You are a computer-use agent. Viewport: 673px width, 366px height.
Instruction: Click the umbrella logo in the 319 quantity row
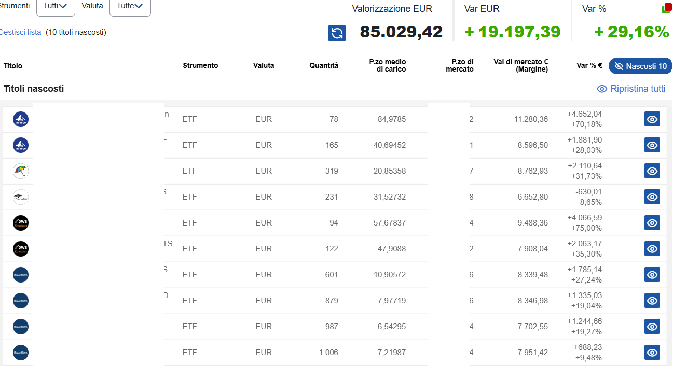(x=21, y=171)
